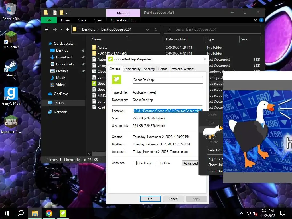Open the View ribbon tab
The height and width of the screenshot is (219, 292).
[98, 20]
